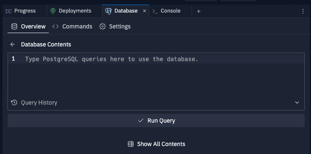This screenshot has height=154, width=311.
Task: Click the Show All Contents table icon
Action: [x=131, y=144]
